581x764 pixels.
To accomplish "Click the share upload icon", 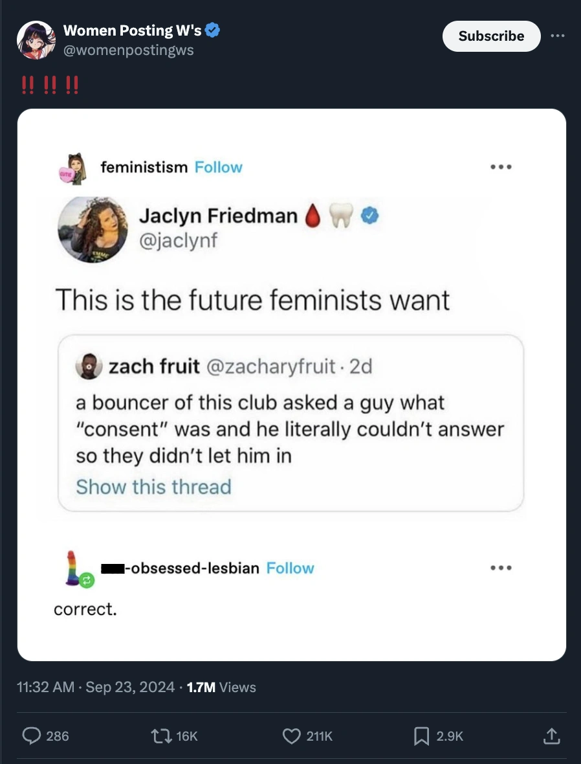I will point(551,736).
